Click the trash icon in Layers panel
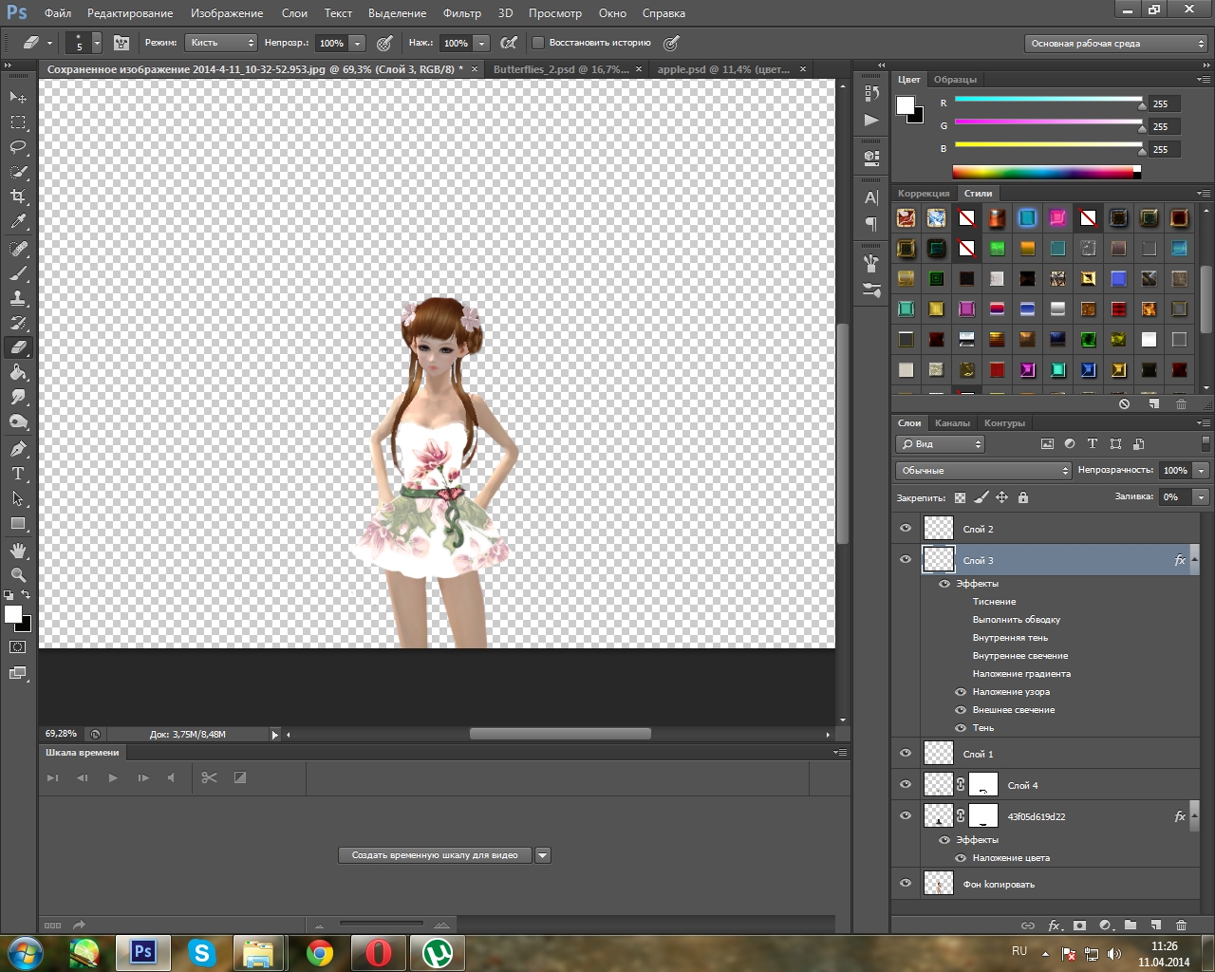 point(1181,925)
